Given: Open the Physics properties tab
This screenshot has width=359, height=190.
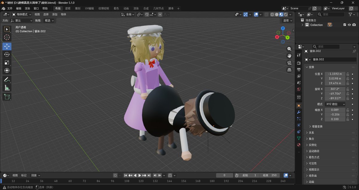Looking at the screenshot, I should click(299, 125).
